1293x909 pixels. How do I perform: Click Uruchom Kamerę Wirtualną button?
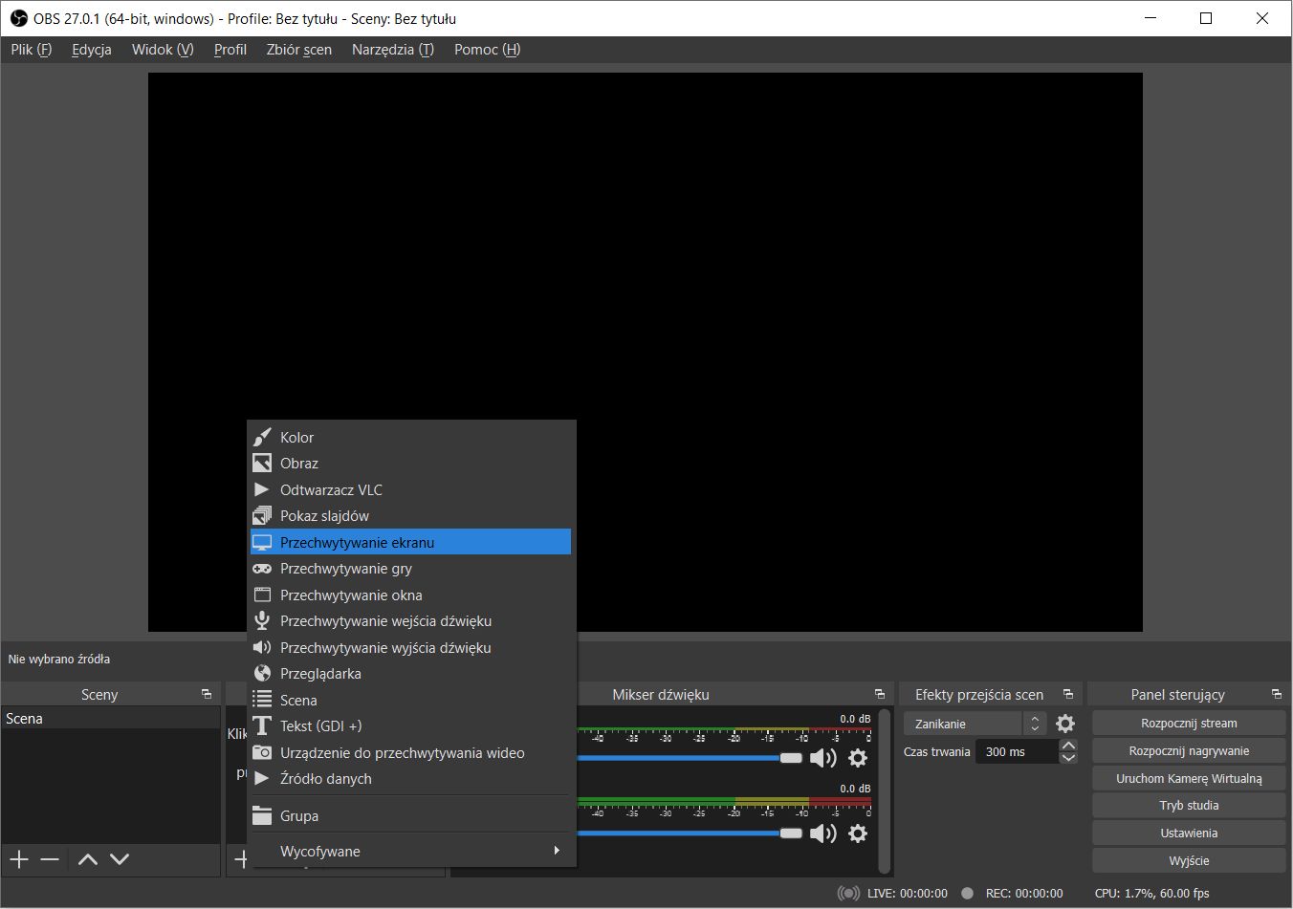pos(1189,778)
